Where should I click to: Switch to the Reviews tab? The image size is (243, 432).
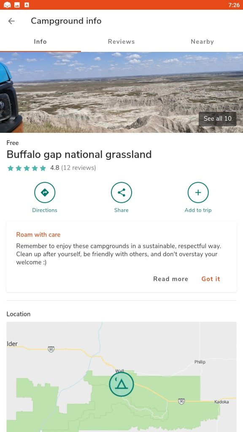121,42
